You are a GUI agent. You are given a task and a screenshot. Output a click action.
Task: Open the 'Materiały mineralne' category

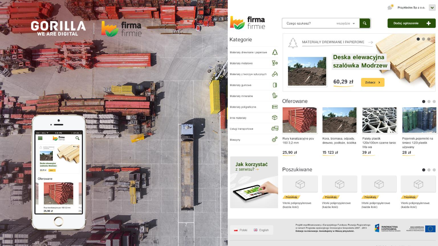point(241,96)
